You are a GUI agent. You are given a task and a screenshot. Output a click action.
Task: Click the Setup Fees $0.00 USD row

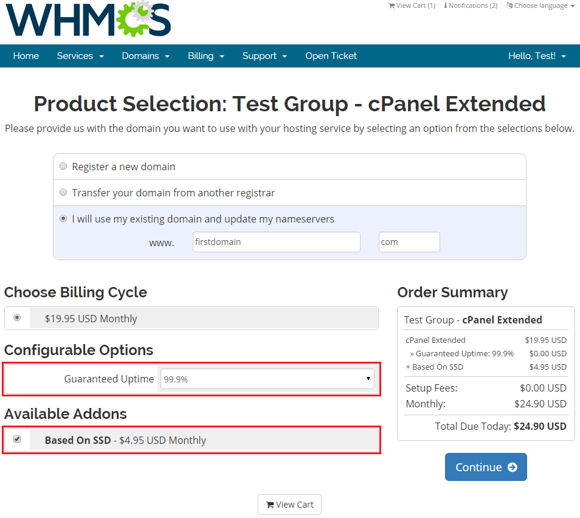point(486,388)
